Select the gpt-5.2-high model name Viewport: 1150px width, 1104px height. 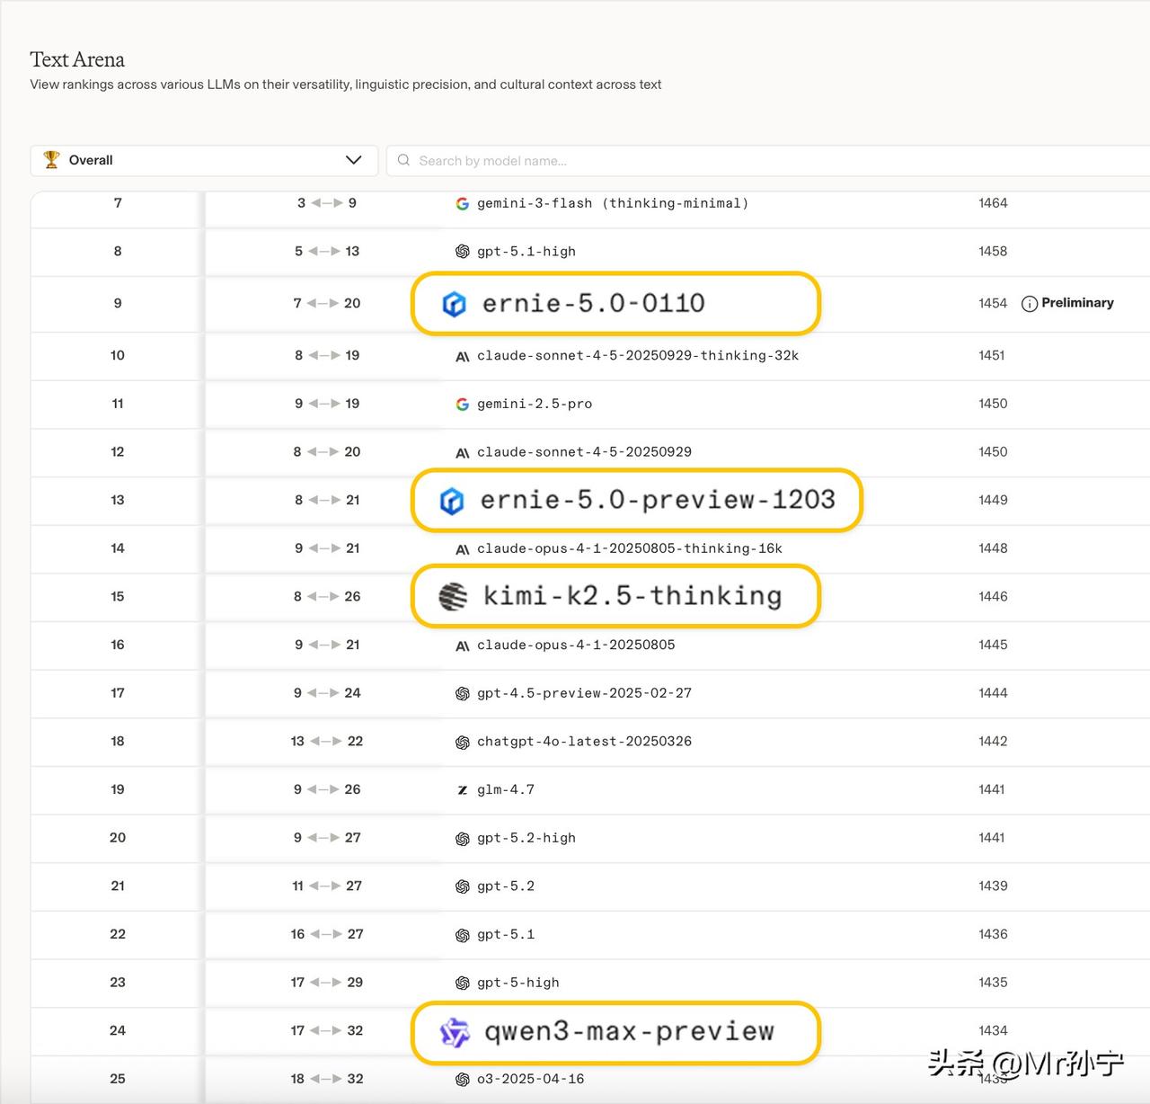tap(526, 838)
